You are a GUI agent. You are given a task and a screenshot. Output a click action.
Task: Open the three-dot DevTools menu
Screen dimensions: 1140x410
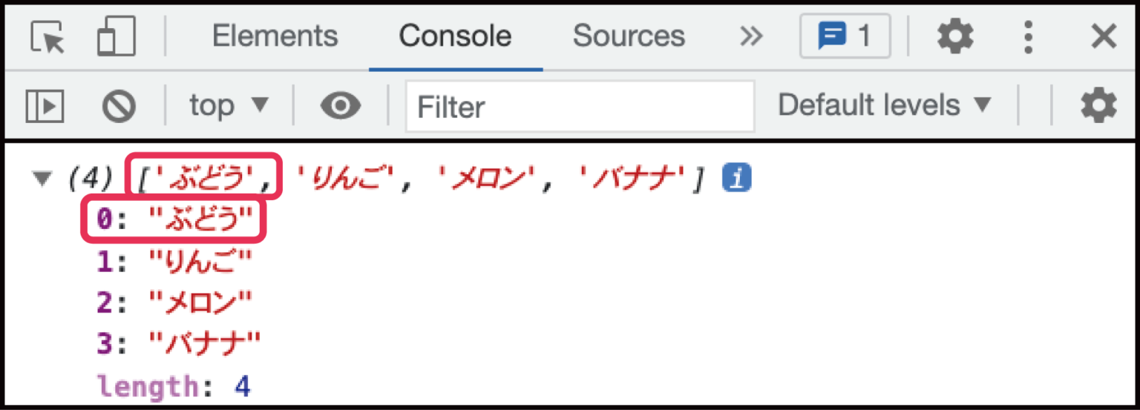[x=1028, y=36]
